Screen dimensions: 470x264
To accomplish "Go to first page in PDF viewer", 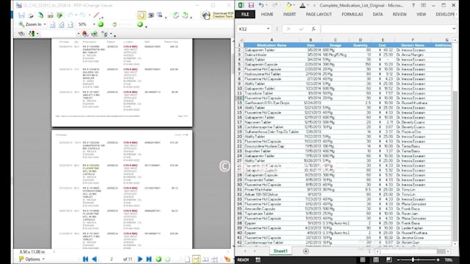I will pyautogui.click(x=86, y=259).
